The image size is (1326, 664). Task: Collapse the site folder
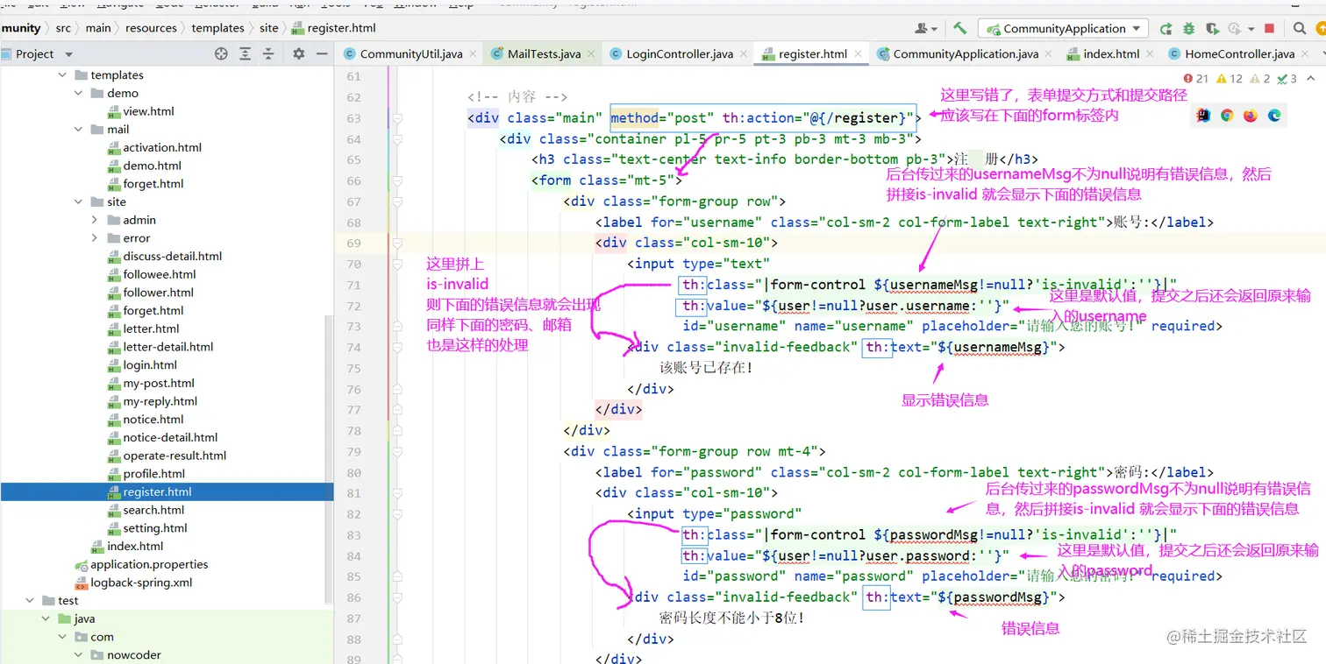coord(79,201)
